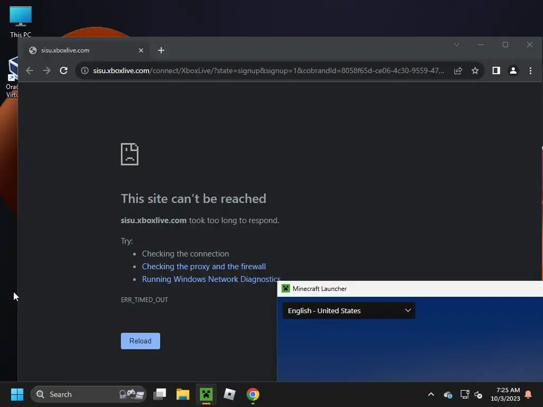Open the clock showing 7:25 AM

505,394
